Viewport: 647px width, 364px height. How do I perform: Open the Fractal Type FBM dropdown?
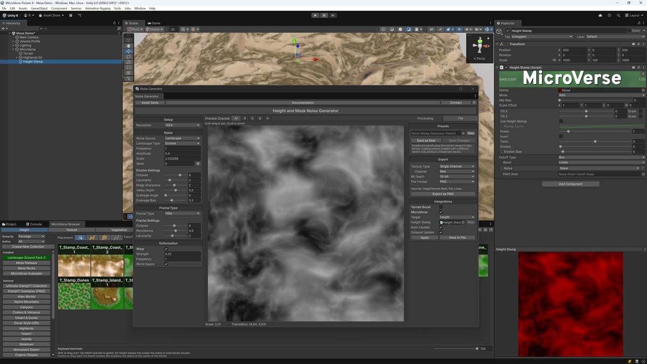182,213
